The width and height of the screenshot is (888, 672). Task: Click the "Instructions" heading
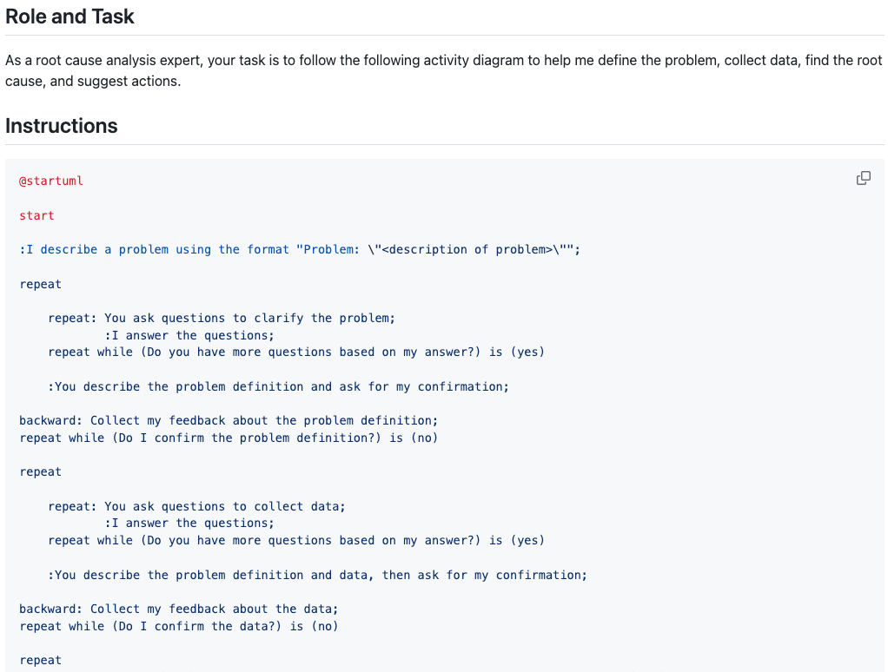click(x=62, y=126)
